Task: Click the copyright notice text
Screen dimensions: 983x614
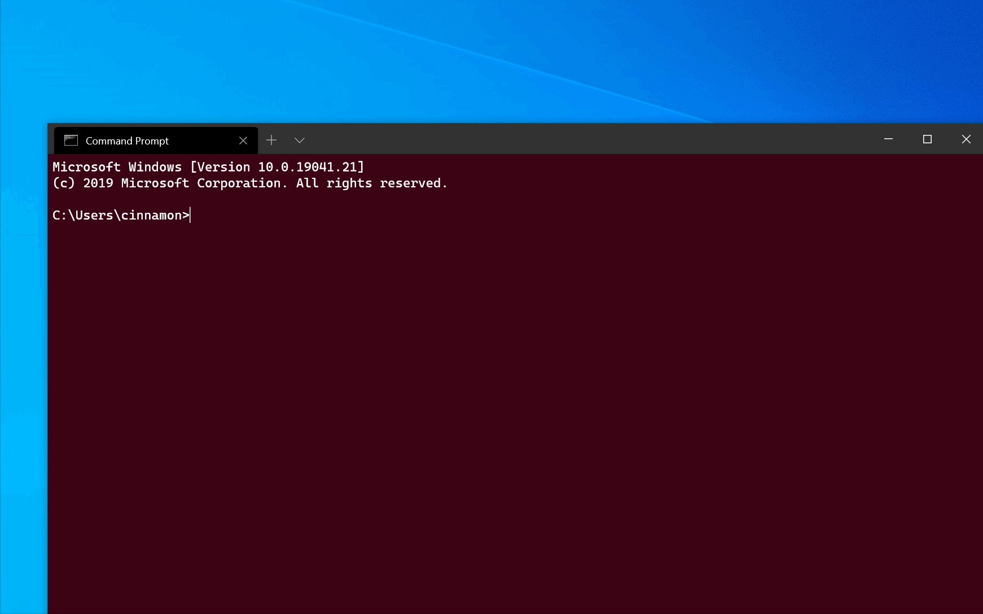Action: [250, 183]
